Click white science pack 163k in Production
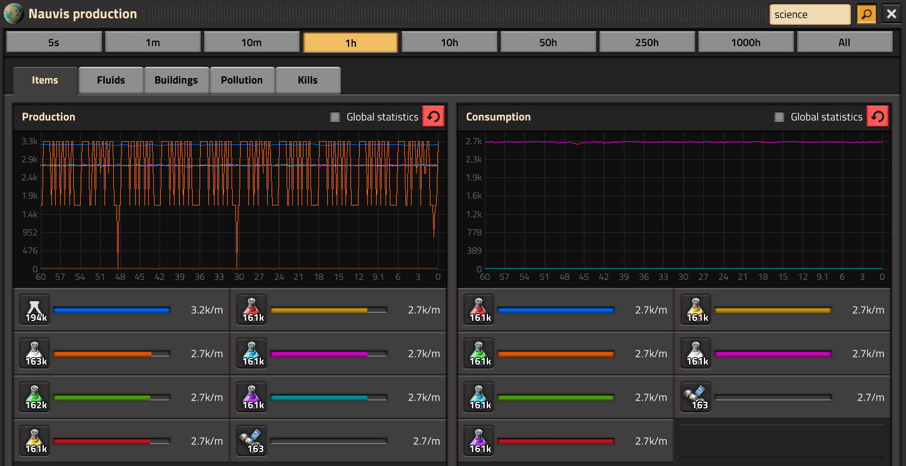906x466 pixels. (34, 354)
